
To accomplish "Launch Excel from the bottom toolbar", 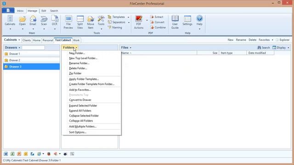I will click(12, 154).
